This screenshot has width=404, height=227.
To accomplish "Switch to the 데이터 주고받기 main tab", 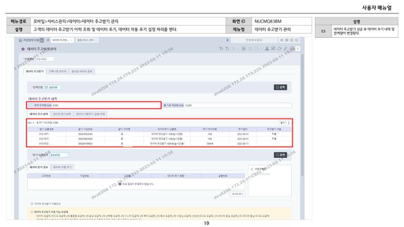I will (35, 71).
